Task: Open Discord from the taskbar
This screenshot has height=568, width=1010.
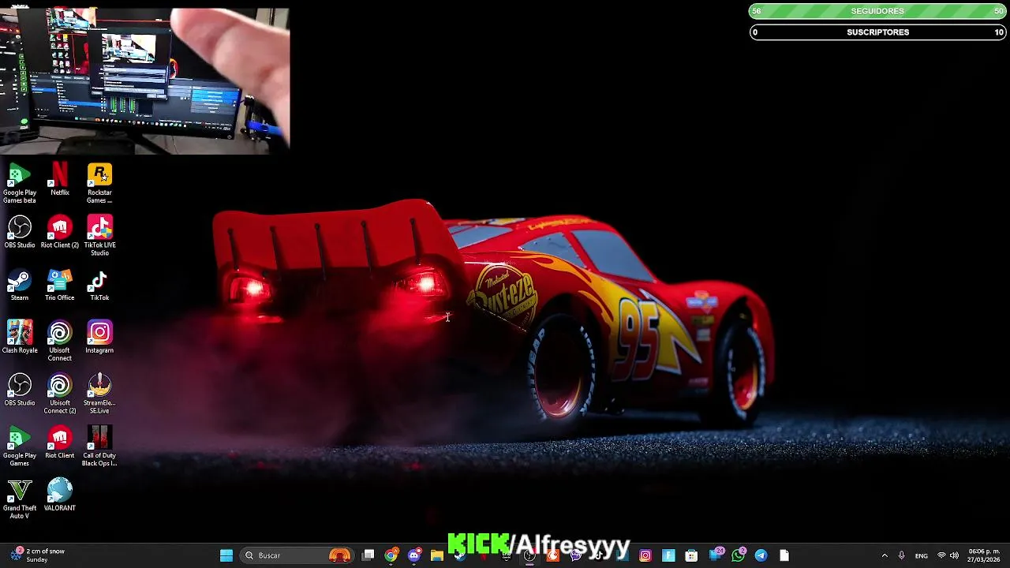Action: click(x=414, y=555)
